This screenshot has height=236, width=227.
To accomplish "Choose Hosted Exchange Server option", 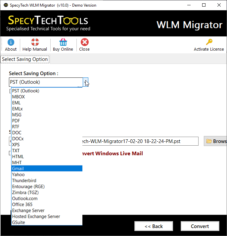I will tap(47, 216).
